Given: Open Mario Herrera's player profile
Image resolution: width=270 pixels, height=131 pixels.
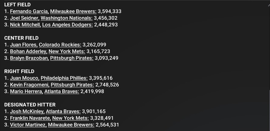Looking at the screenshot, I should coord(26,92).
